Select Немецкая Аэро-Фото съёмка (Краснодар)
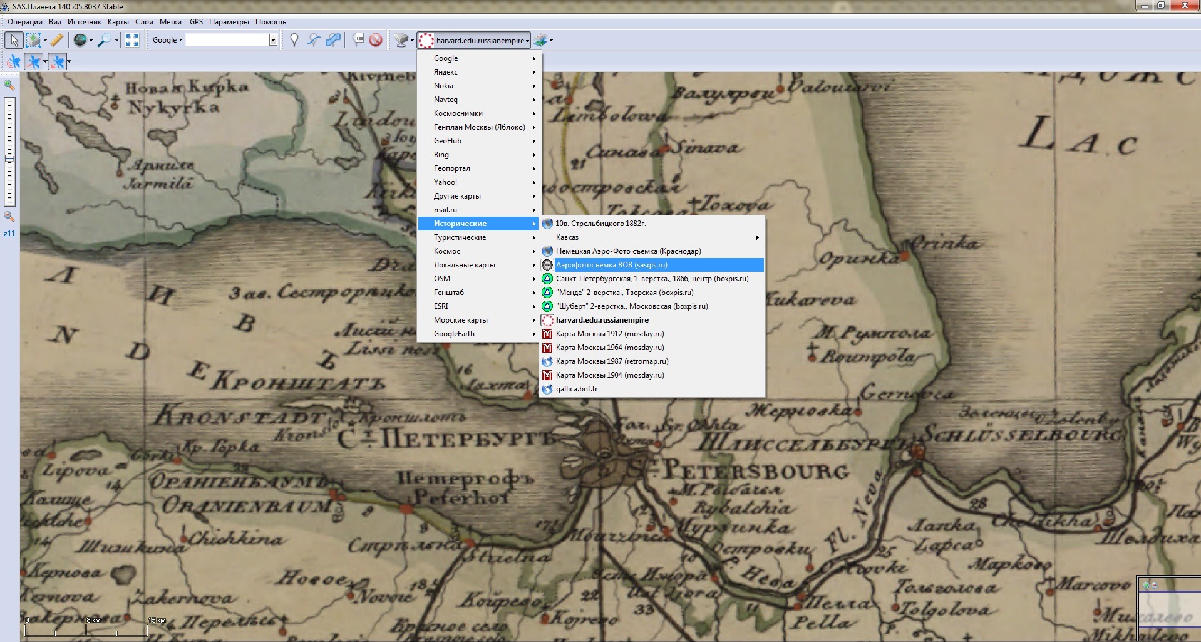This screenshot has height=642, width=1201. click(x=652, y=251)
